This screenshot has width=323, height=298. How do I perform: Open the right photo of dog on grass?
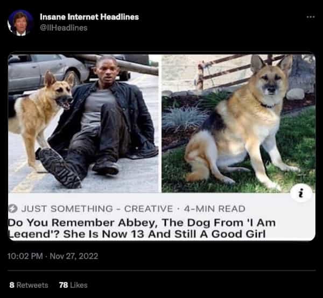pos(238,123)
